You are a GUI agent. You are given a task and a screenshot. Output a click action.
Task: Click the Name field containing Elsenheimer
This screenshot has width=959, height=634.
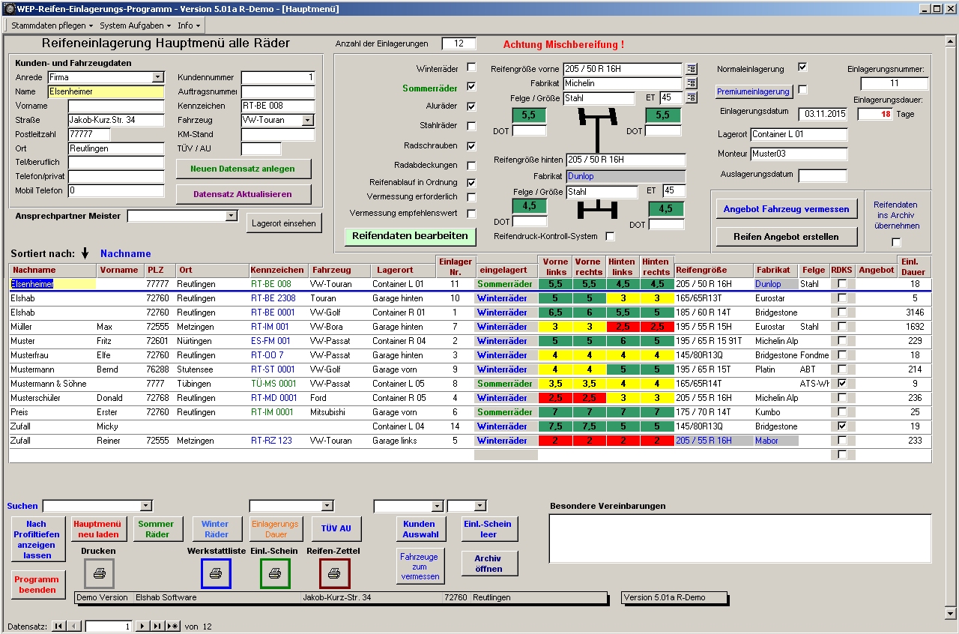coord(106,91)
